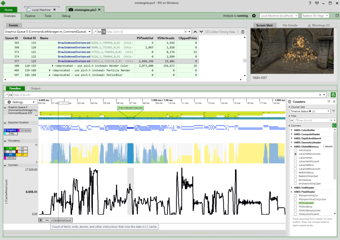
Task: Collapse AMD: GlobalMemory counter group
Action: [x=292, y=147]
